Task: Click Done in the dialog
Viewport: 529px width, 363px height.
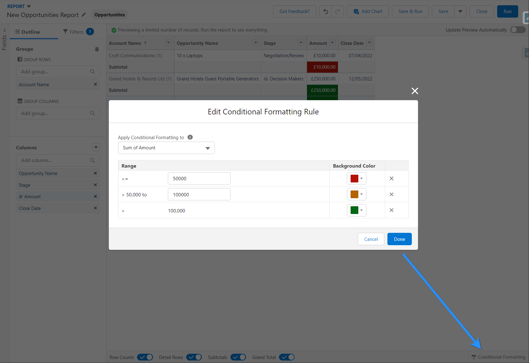Action: 399,239
